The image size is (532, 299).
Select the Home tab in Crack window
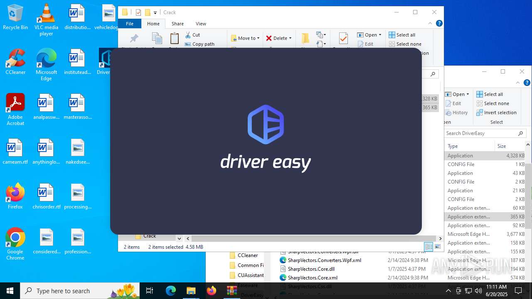click(x=153, y=24)
